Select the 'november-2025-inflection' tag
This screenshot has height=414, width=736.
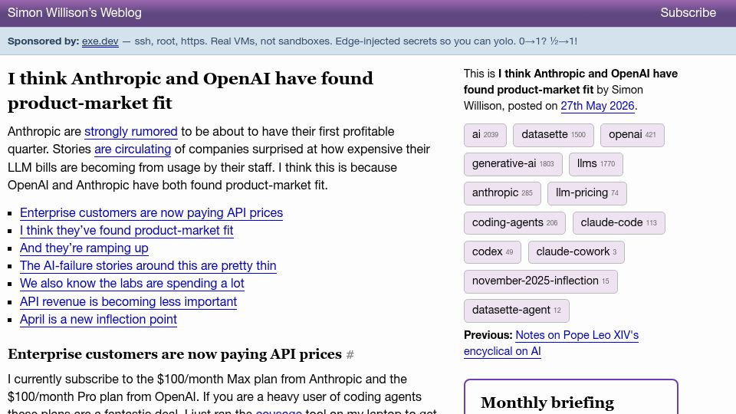[540, 281]
